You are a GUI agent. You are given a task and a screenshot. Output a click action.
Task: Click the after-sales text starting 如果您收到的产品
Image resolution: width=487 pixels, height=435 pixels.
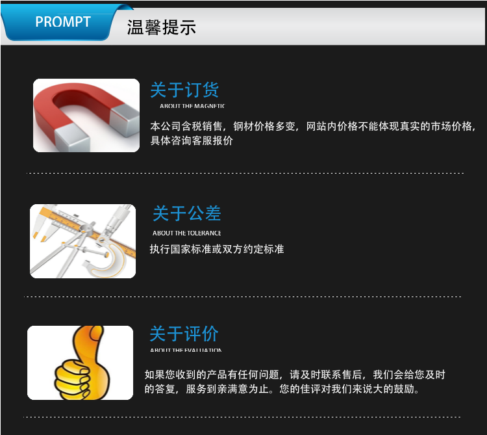[x=295, y=375]
